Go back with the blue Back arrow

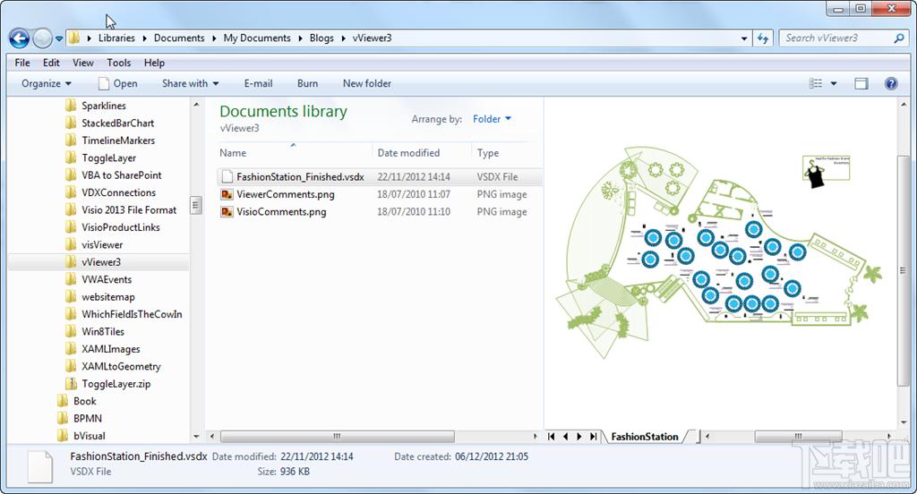click(20, 38)
